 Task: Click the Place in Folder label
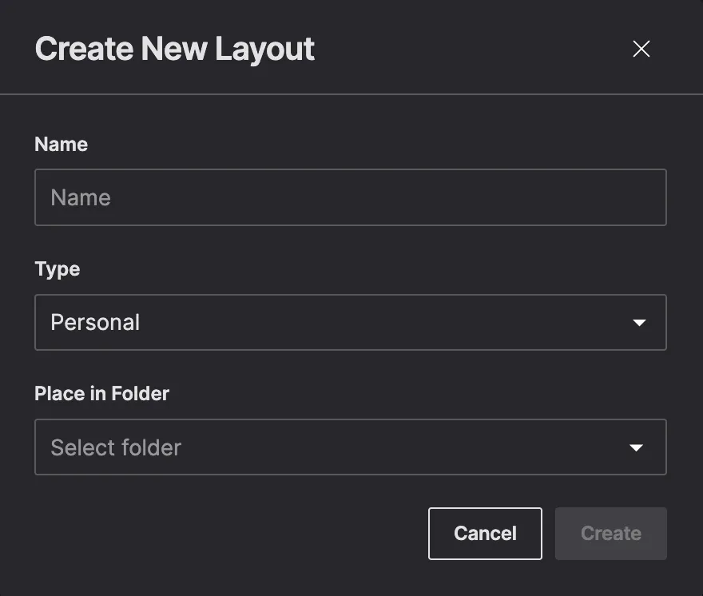(x=101, y=393)
